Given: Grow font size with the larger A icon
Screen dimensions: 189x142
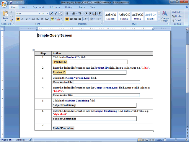Looking at the screenshot, I should tap(51, 14).
